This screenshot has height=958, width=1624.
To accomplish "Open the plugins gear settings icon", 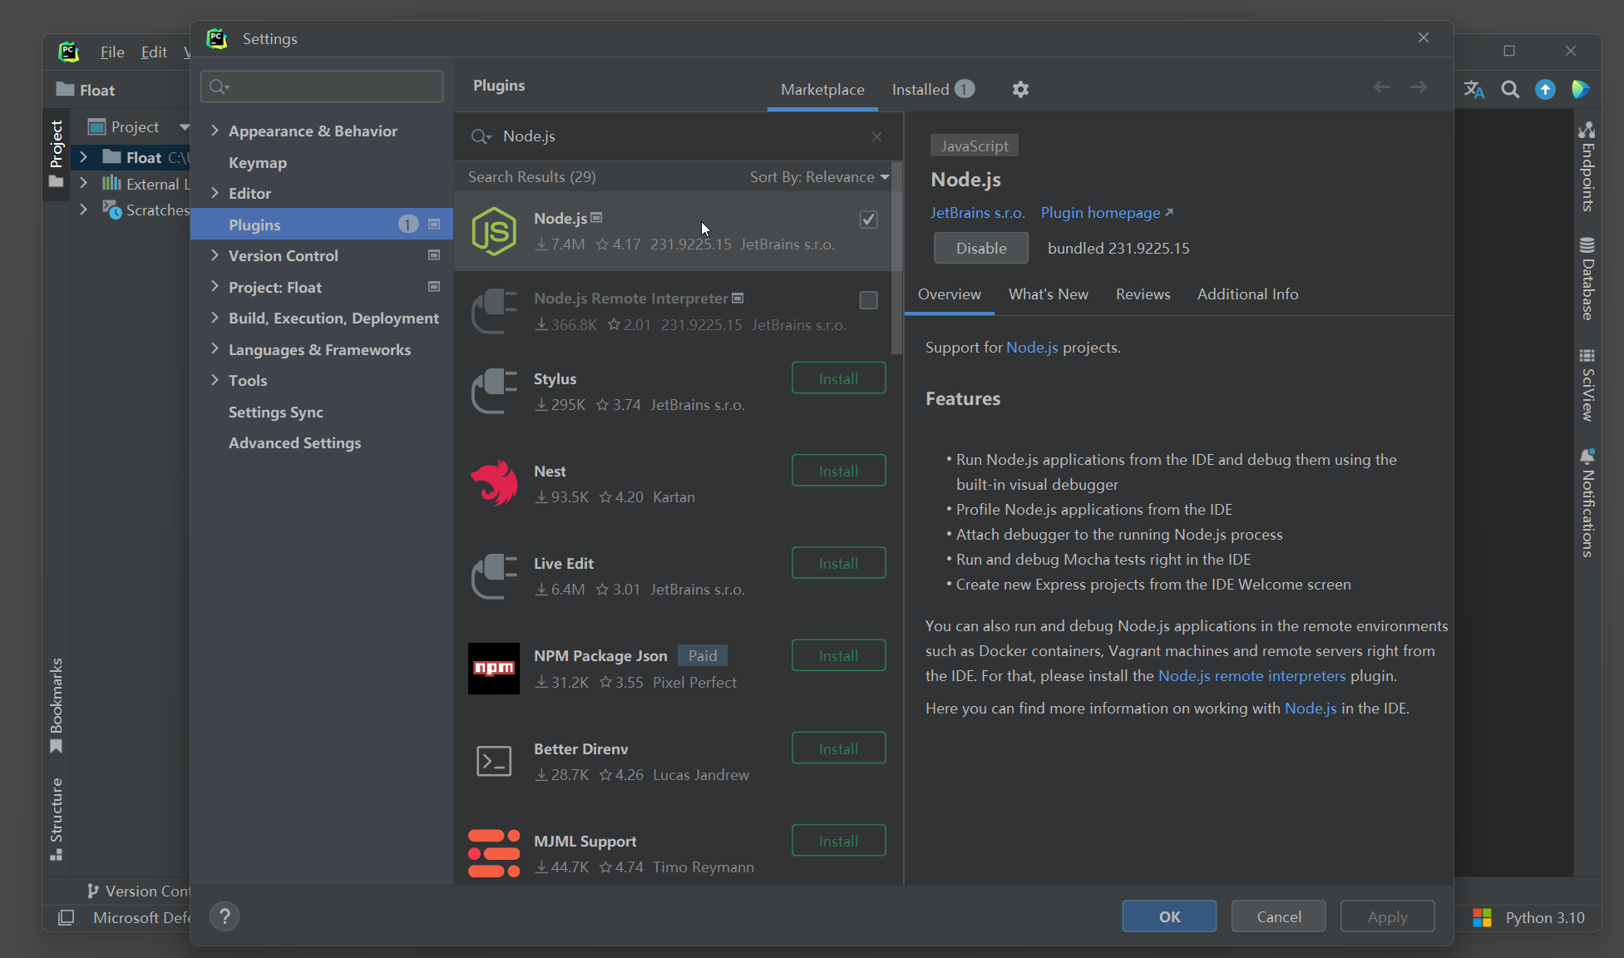I will pyautogui.click(x=1020, y=89).
